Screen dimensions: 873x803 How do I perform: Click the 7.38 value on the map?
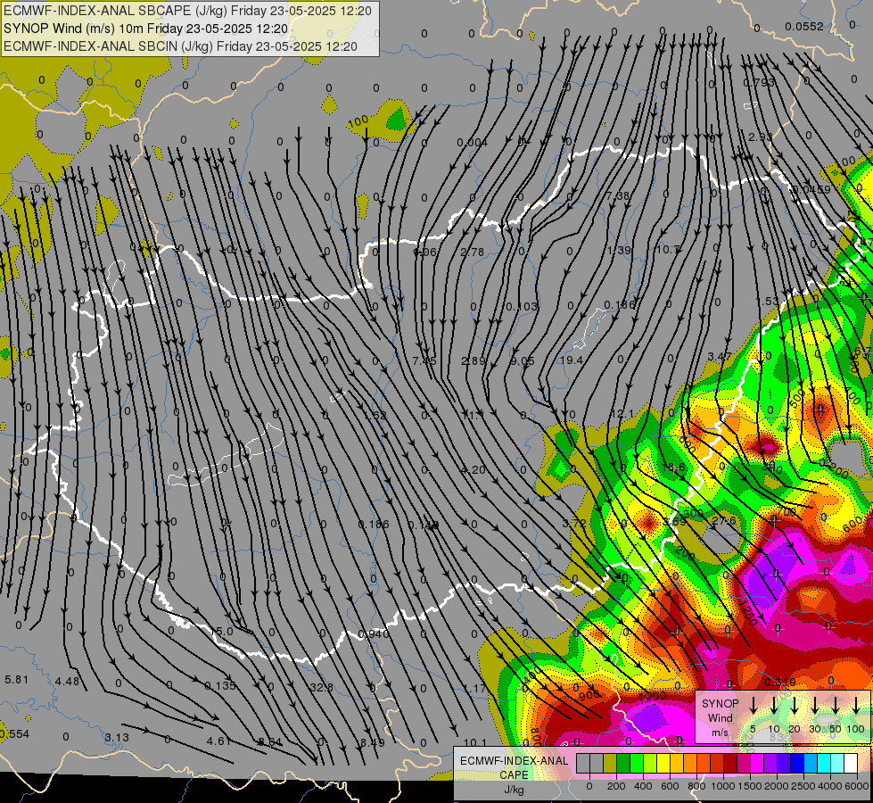(618, 195)
